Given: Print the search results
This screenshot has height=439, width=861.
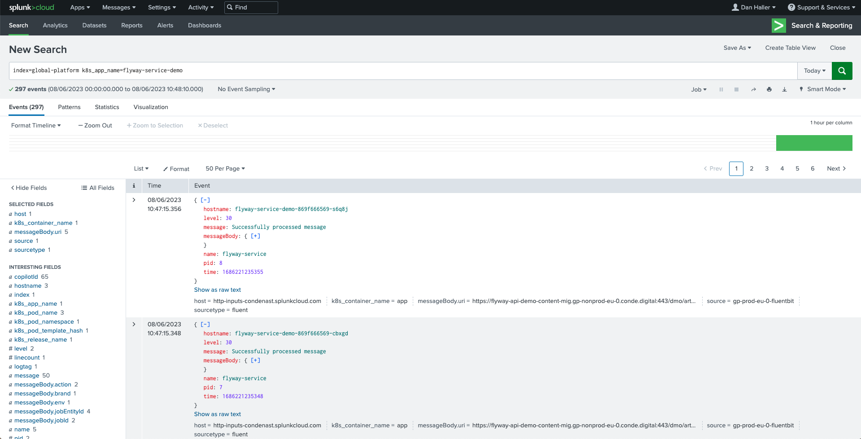Looking at the screenshot, I should click(x=769, y=89).
